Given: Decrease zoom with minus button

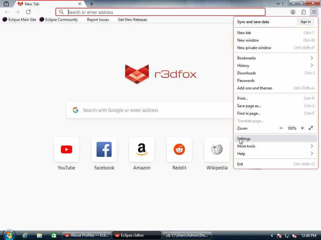Looking at the screenshot, I should pyautogui.click(x=281, y=128).
